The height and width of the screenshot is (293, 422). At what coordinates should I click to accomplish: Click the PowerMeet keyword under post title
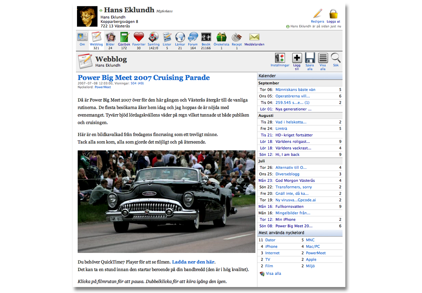(103, 87)
